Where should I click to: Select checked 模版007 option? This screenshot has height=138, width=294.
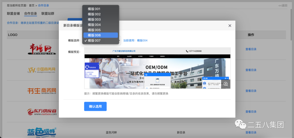(x=101, y=40)
